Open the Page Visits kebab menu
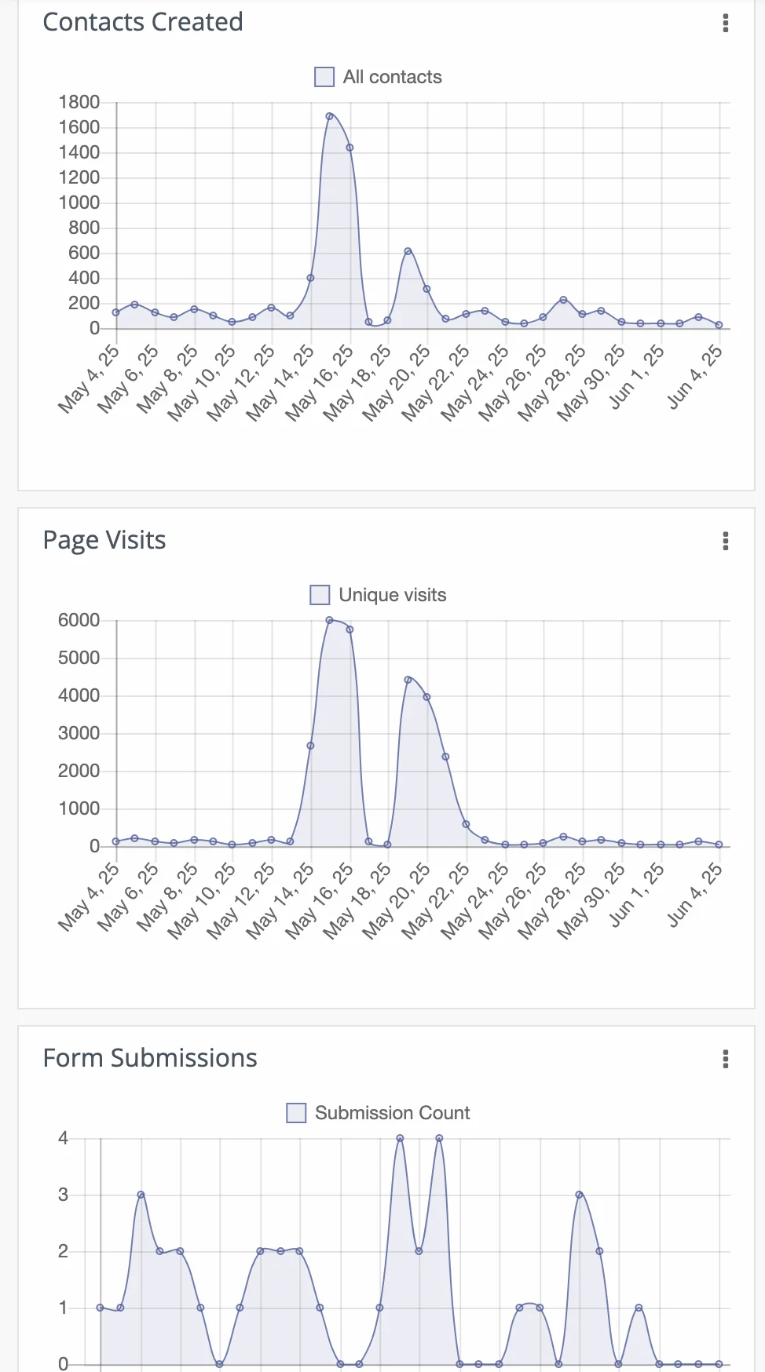The width and height of the screenshot is (765, 1372). point(726,541)
